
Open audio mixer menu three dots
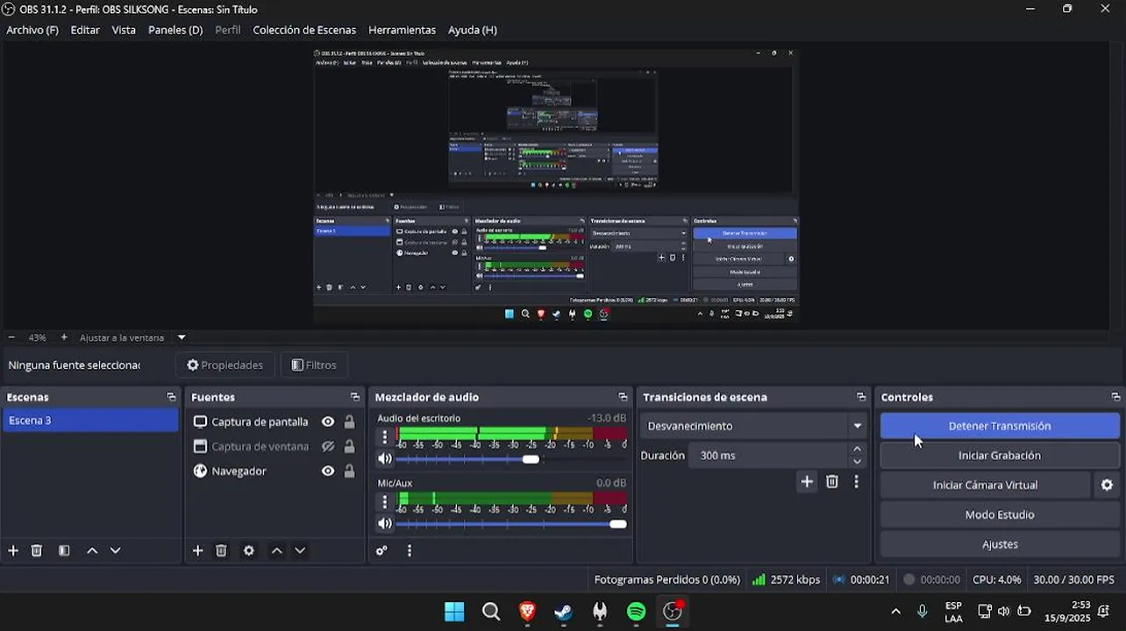pos(410,550)
